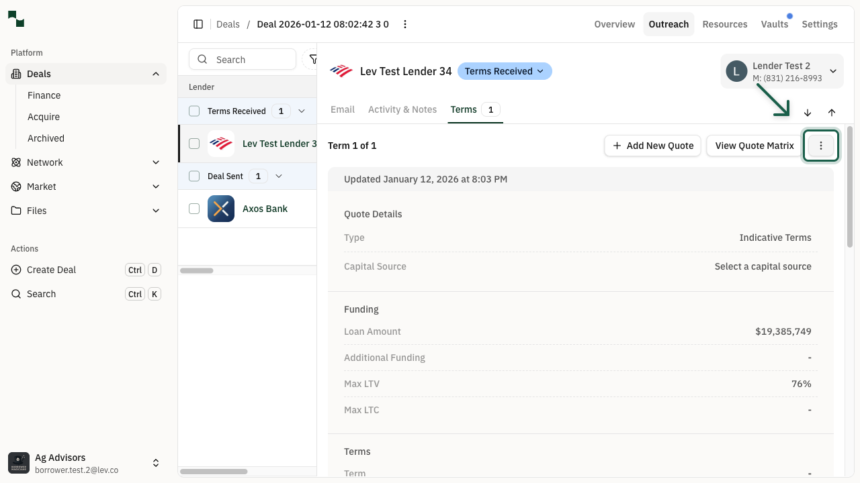The image size is (860, 483).
Task: Open the highlighted kebab menu next to View Quote Matrix
Action: [820, 146]
